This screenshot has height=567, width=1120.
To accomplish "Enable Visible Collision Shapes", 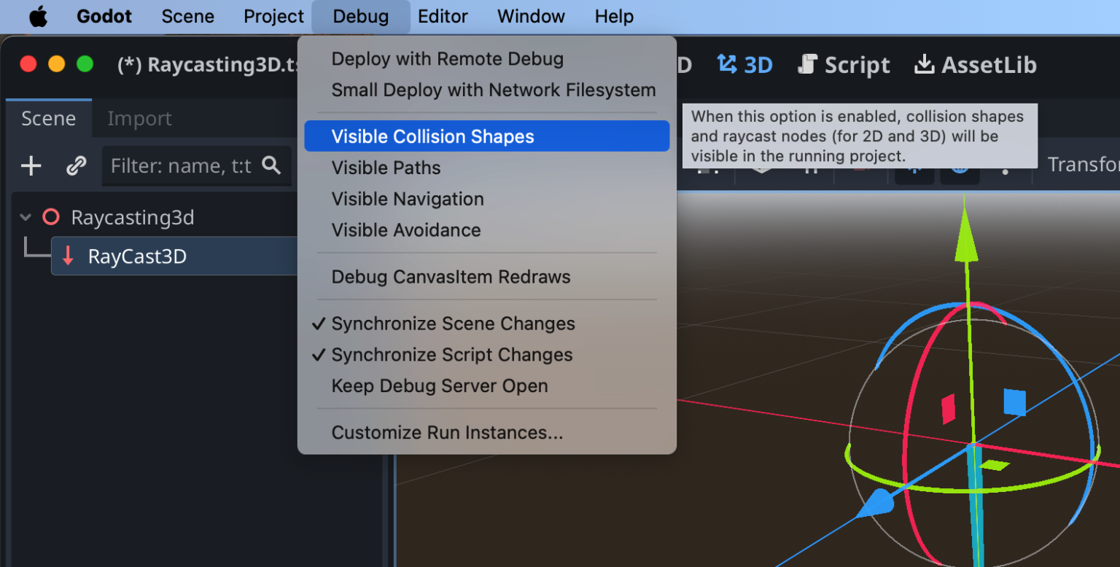I will [x=432, y=136].
